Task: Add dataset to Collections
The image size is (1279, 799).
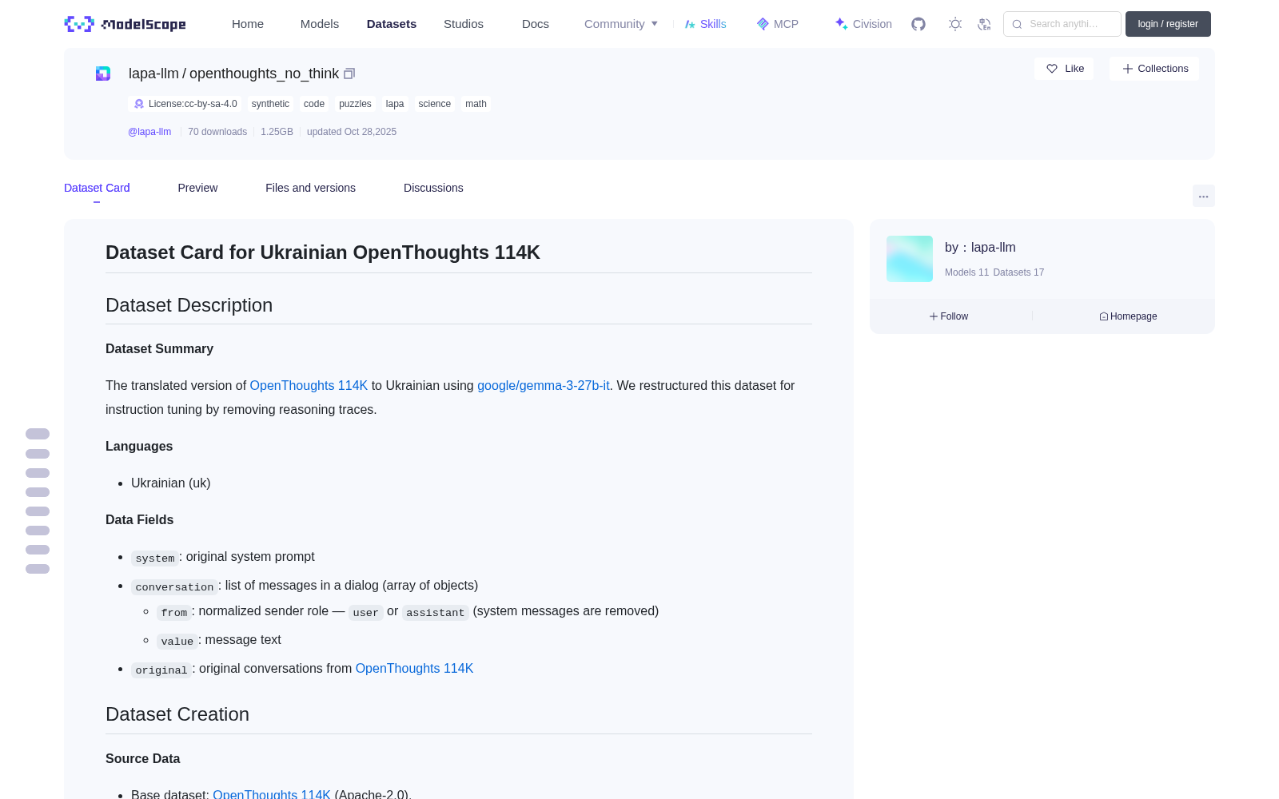Action: (1154, 69)
